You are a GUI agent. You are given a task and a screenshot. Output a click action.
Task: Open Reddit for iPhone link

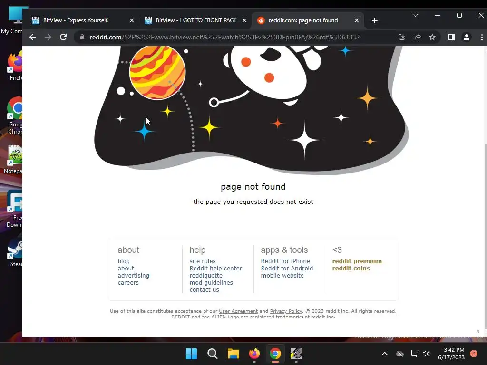coord(285,261)
